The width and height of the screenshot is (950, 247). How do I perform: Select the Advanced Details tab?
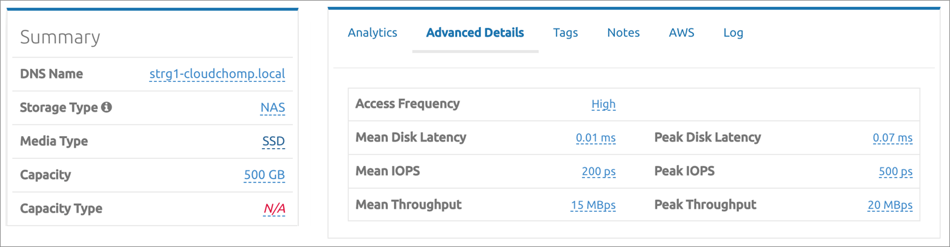475,33
